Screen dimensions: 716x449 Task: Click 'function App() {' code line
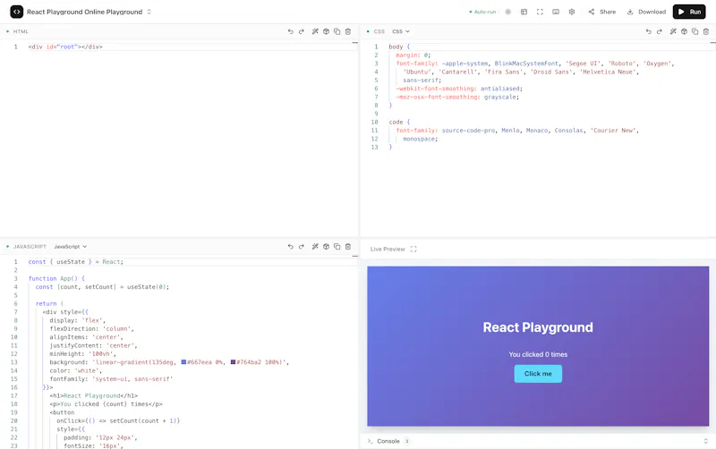[56, 278]
